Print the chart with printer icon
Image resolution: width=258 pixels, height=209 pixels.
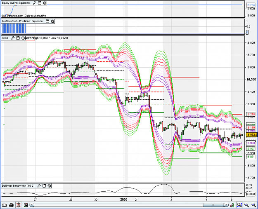[12, 205]
